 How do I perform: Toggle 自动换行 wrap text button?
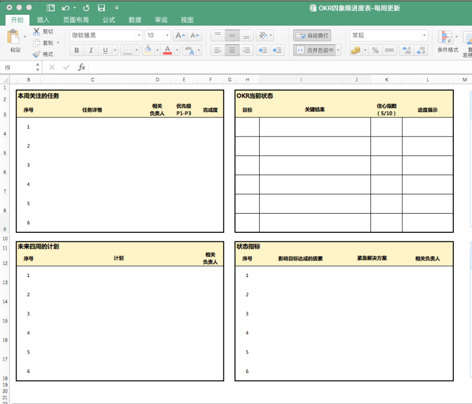click(x=312, y=36)
